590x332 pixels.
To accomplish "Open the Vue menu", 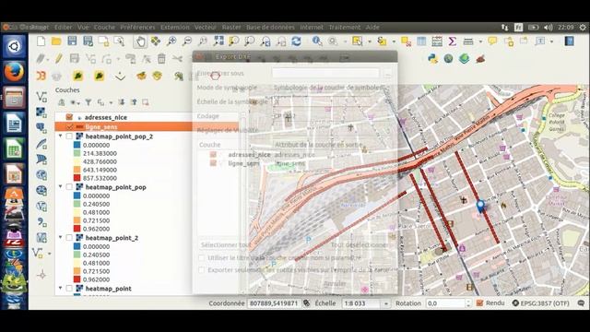I will (83, 27).
